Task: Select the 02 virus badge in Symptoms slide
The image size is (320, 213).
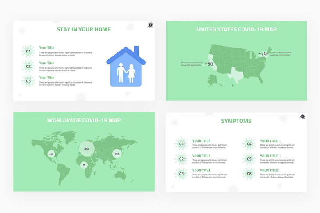Action: click(181, 159)
